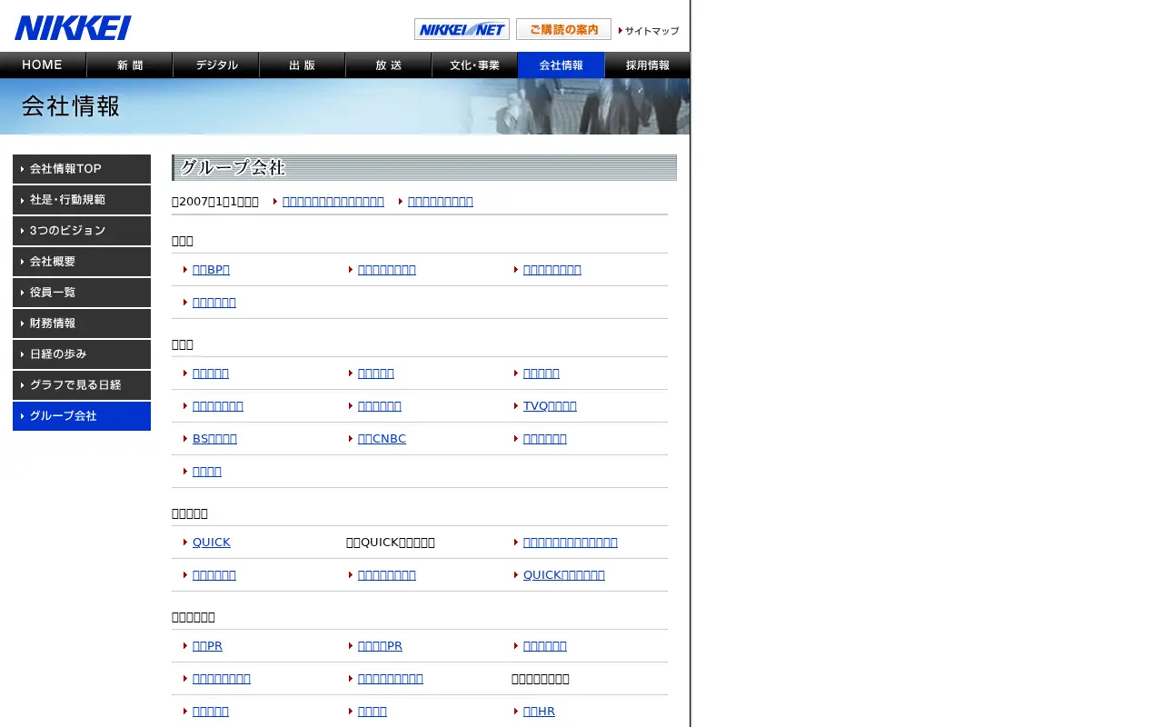Select 役員一覧 in the sidebar
Viewport: 1163px width, 727px height.
(x=82, y=293)
